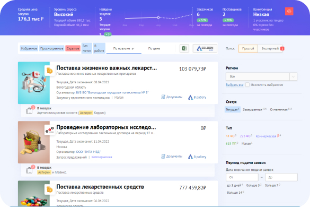Filter by the 'Коммерческая' type

point(268,136)
